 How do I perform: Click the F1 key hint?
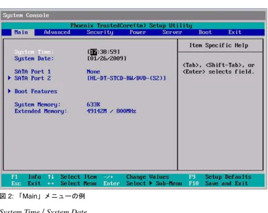pyautogui.click(x=14, y=177)
